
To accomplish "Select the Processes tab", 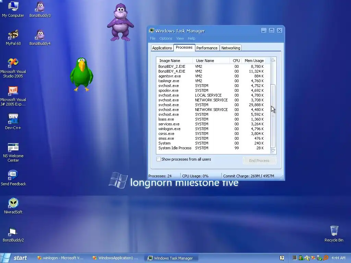I will 184,47.
